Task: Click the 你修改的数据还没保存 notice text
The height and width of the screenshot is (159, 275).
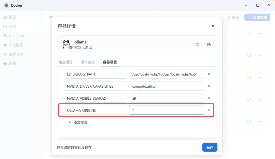Action: (74, 148)
